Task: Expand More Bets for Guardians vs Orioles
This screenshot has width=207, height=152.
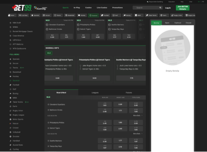Action: coord(137,116)
